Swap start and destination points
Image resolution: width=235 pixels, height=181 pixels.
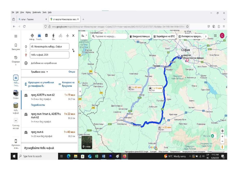tap(73, 50)
